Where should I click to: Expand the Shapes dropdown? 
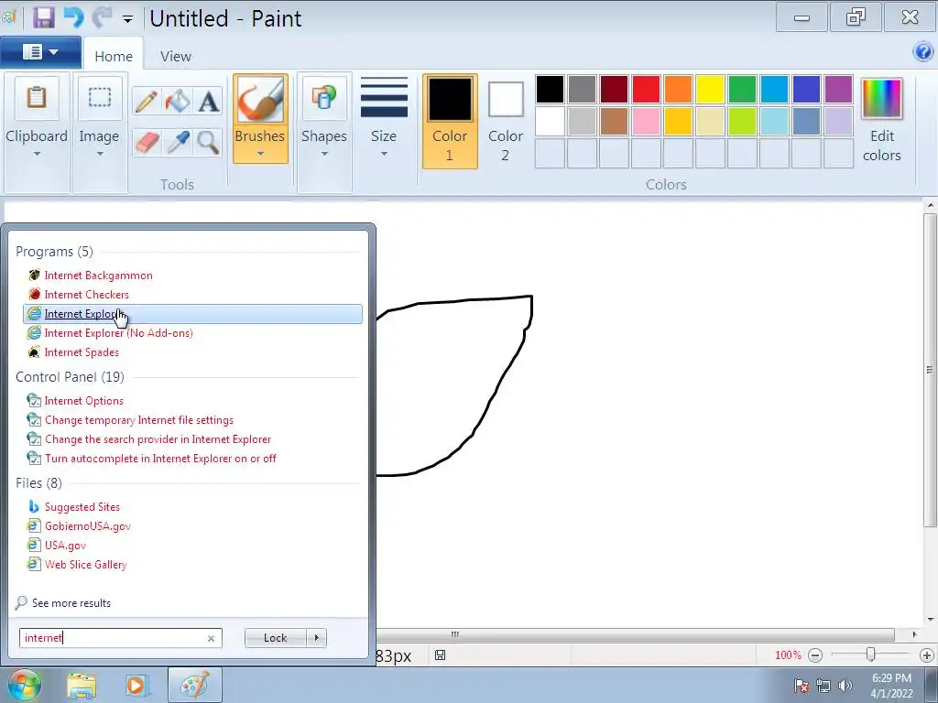pos(324,154)
